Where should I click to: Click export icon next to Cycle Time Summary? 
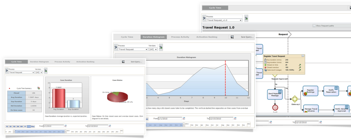(38, 89)
